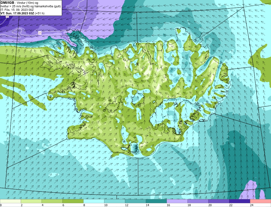Click the light cyan 8–10 m/s legend swatch

point(94,201)
